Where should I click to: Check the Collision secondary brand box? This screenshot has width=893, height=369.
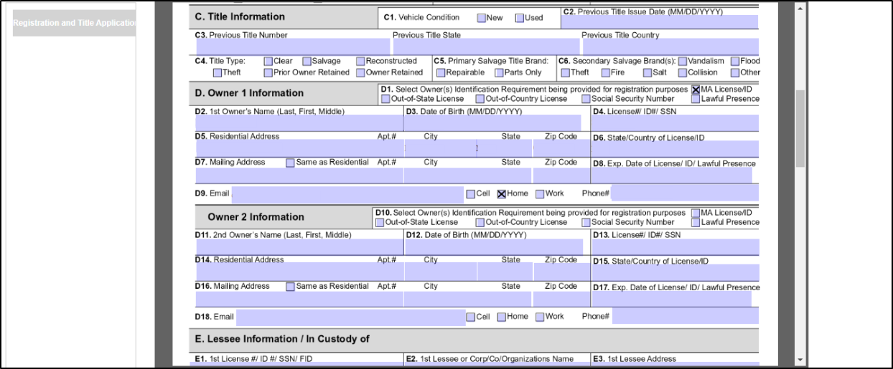pyautogui.click(x=682, y=72)
